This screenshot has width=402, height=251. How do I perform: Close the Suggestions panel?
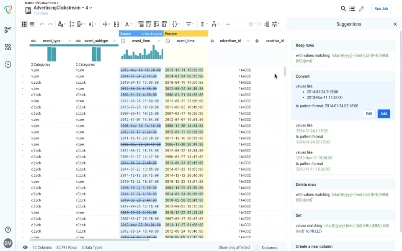point(395,24)
